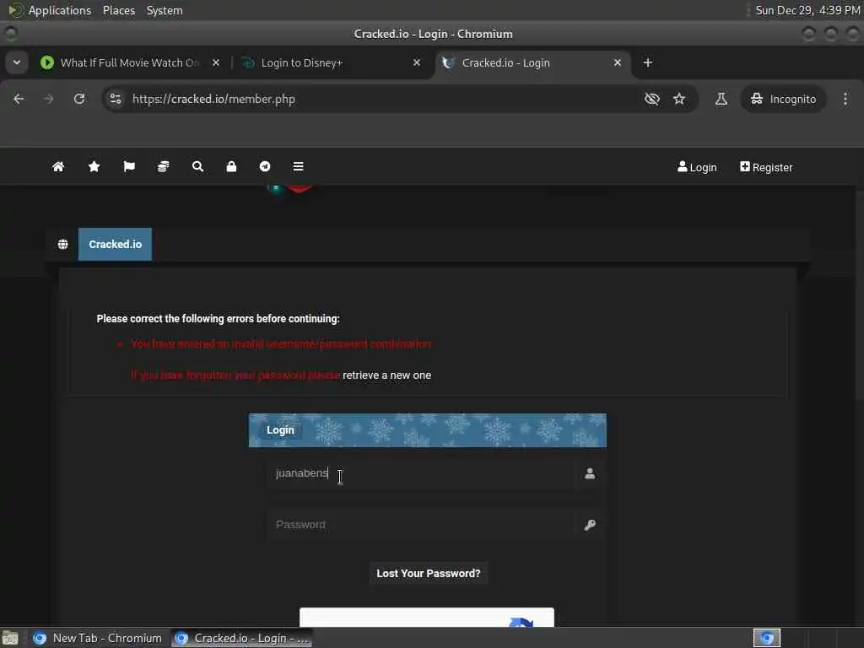Click the show desktop icon in the bottom panel
Screen dimensions: 864x648
[x=10, y=638]
